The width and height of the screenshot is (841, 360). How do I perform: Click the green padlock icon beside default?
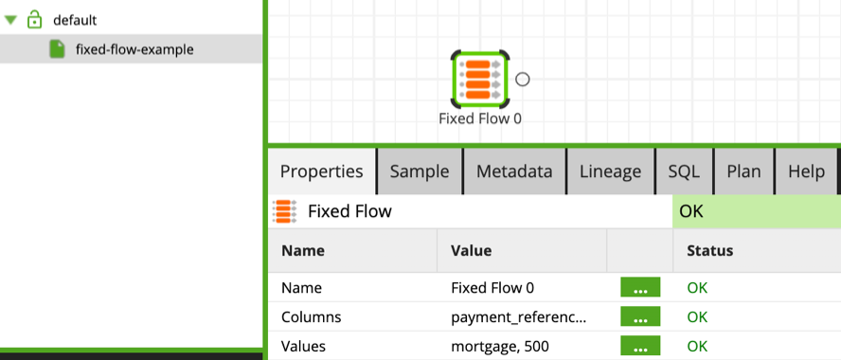(34, 19)
